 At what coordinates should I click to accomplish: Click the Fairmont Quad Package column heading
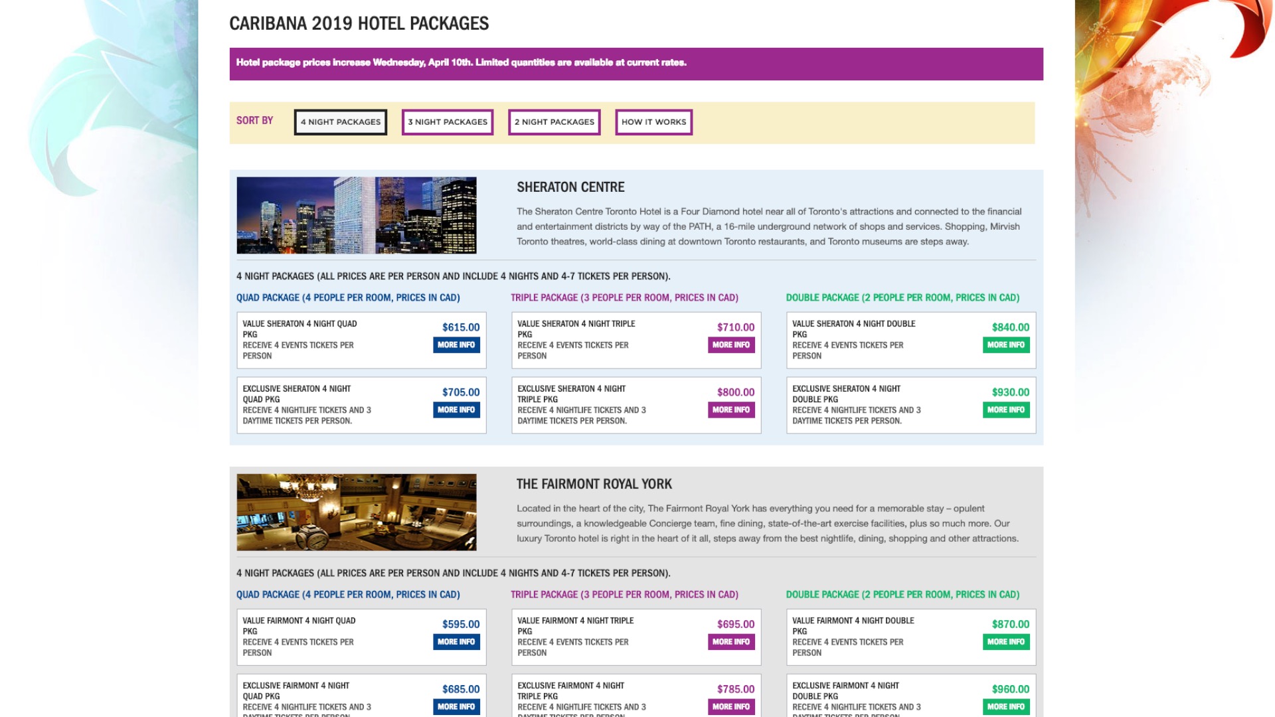tap(348, 594)
